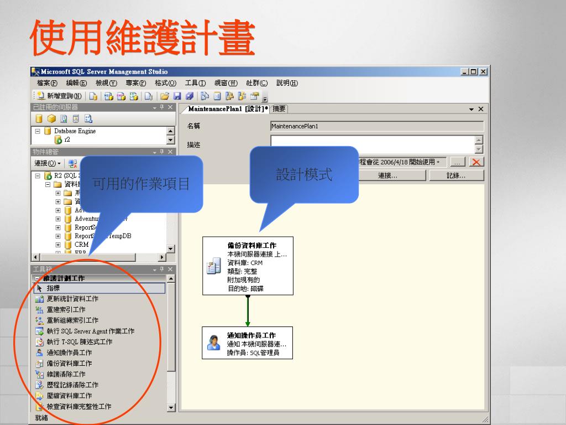The height and width of the screenshot is (425, 566).
Task: Open the 格式(O) menu
Action: (165, 83)
